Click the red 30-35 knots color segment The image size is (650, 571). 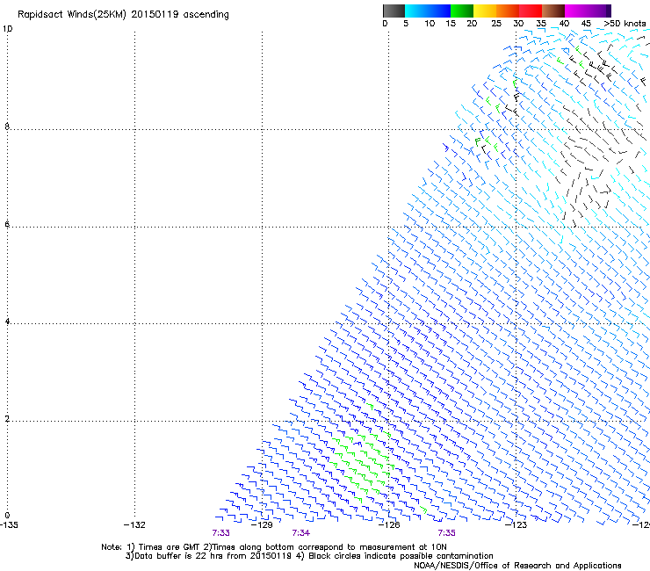[x=531, y=11]
